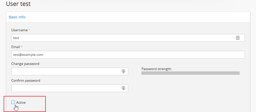Viewport: 256px width, 112px height.
Task: Click the Email field label
Action: (16, 47)
